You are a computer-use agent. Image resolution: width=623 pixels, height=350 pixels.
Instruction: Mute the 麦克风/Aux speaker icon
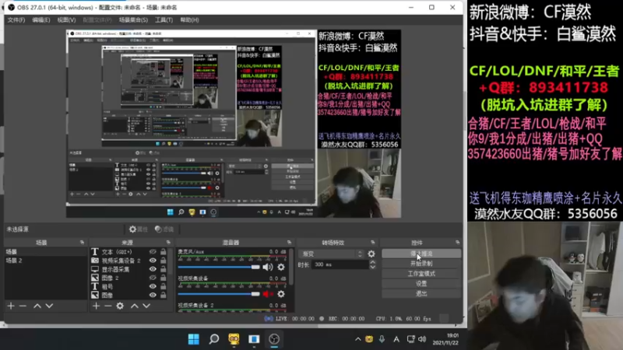coord(268,267)
